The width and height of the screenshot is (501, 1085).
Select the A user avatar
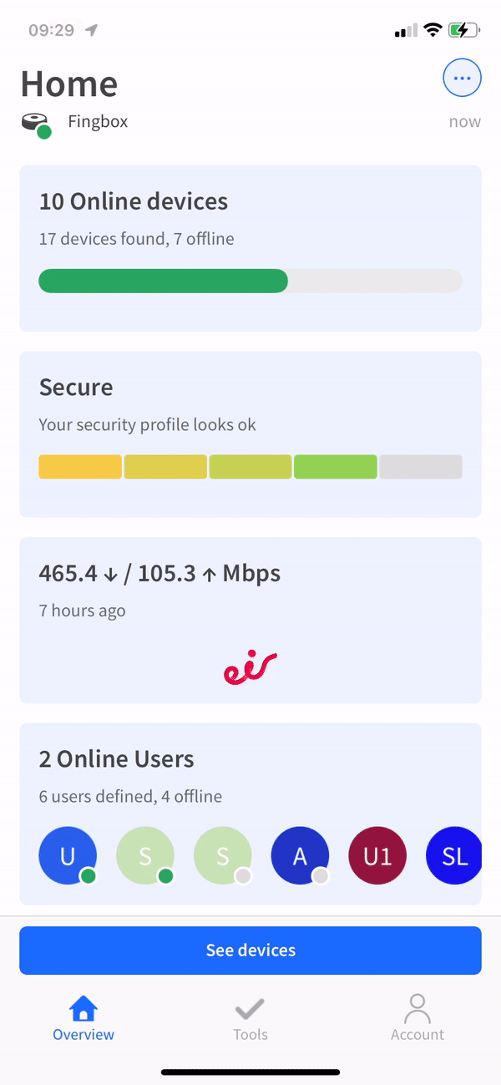point(300,855)
